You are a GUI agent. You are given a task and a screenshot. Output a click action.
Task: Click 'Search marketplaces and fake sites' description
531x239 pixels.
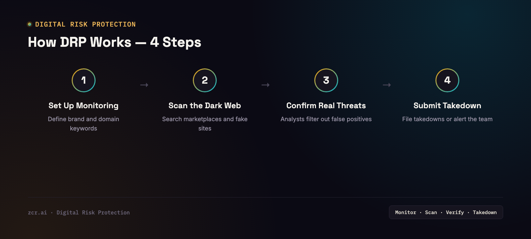point(205,123)
